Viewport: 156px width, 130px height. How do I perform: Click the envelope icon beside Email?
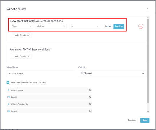pos(9,97)
